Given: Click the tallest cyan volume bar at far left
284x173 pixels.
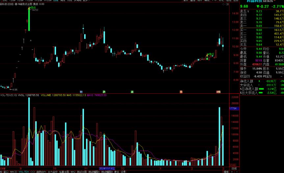Looking at the screenshot, I should (29, 131).
